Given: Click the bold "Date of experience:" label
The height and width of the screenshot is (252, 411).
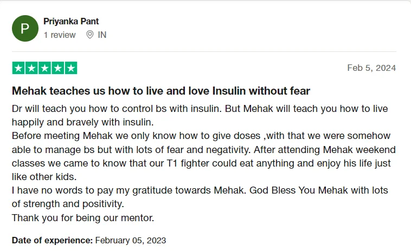Looking at the screenshot, I should (53, 240).
